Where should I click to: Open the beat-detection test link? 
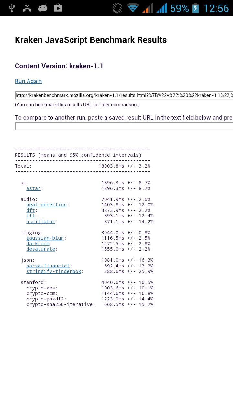46,205
